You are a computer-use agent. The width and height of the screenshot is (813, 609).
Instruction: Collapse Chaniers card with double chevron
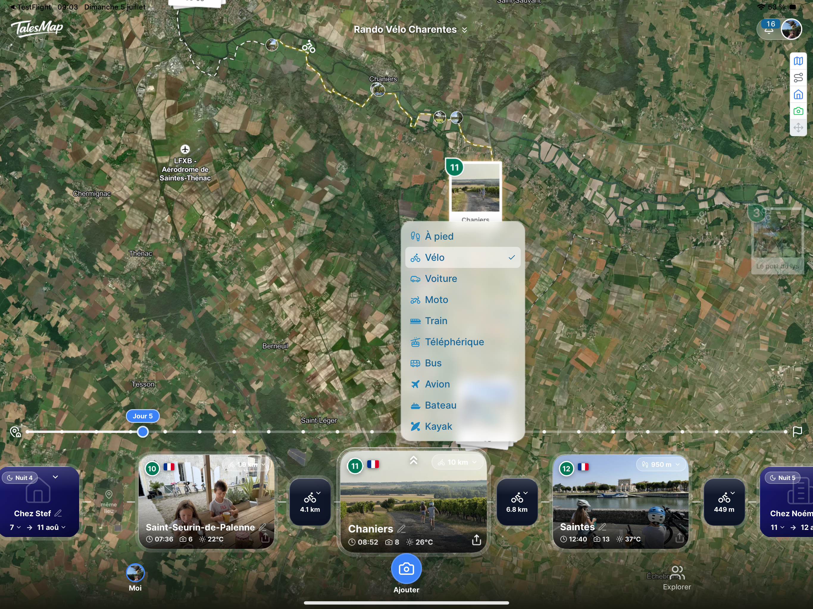point(413,460)
